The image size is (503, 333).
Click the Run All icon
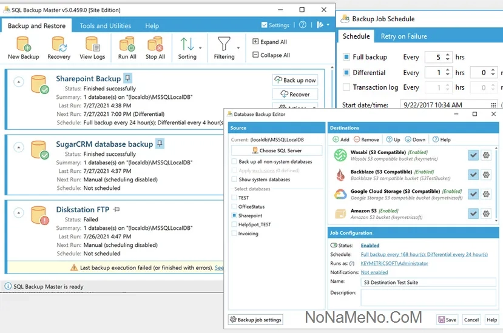point(127,47)
